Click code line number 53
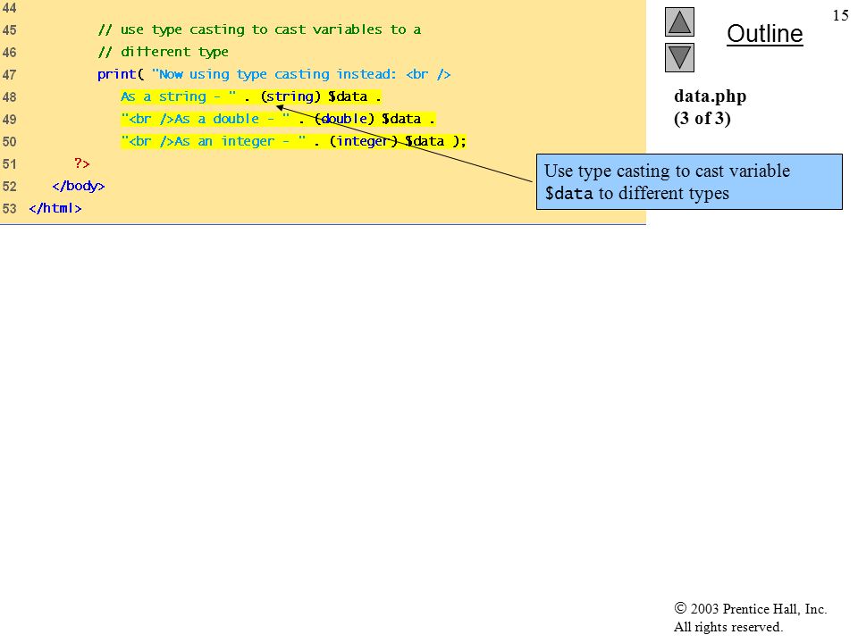858x643 pixels. [9, 209]
